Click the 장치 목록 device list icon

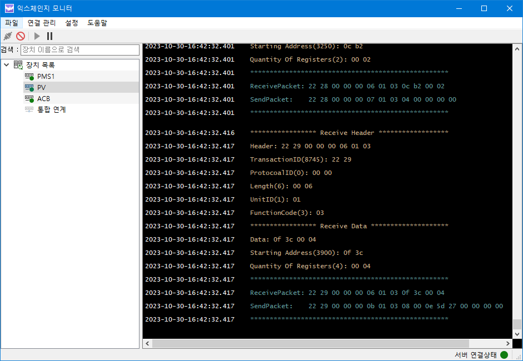coord(18,65)
